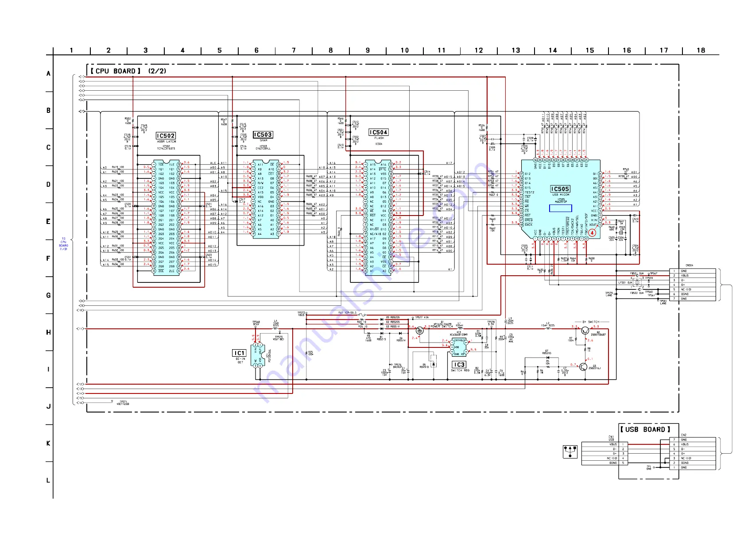Click the B+ SWITCH label
744x559 pixels.
[591, 322]
